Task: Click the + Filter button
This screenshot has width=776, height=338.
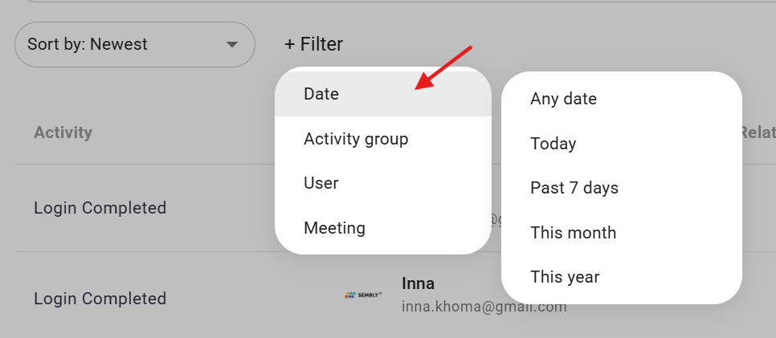Action: coord(313,44)
